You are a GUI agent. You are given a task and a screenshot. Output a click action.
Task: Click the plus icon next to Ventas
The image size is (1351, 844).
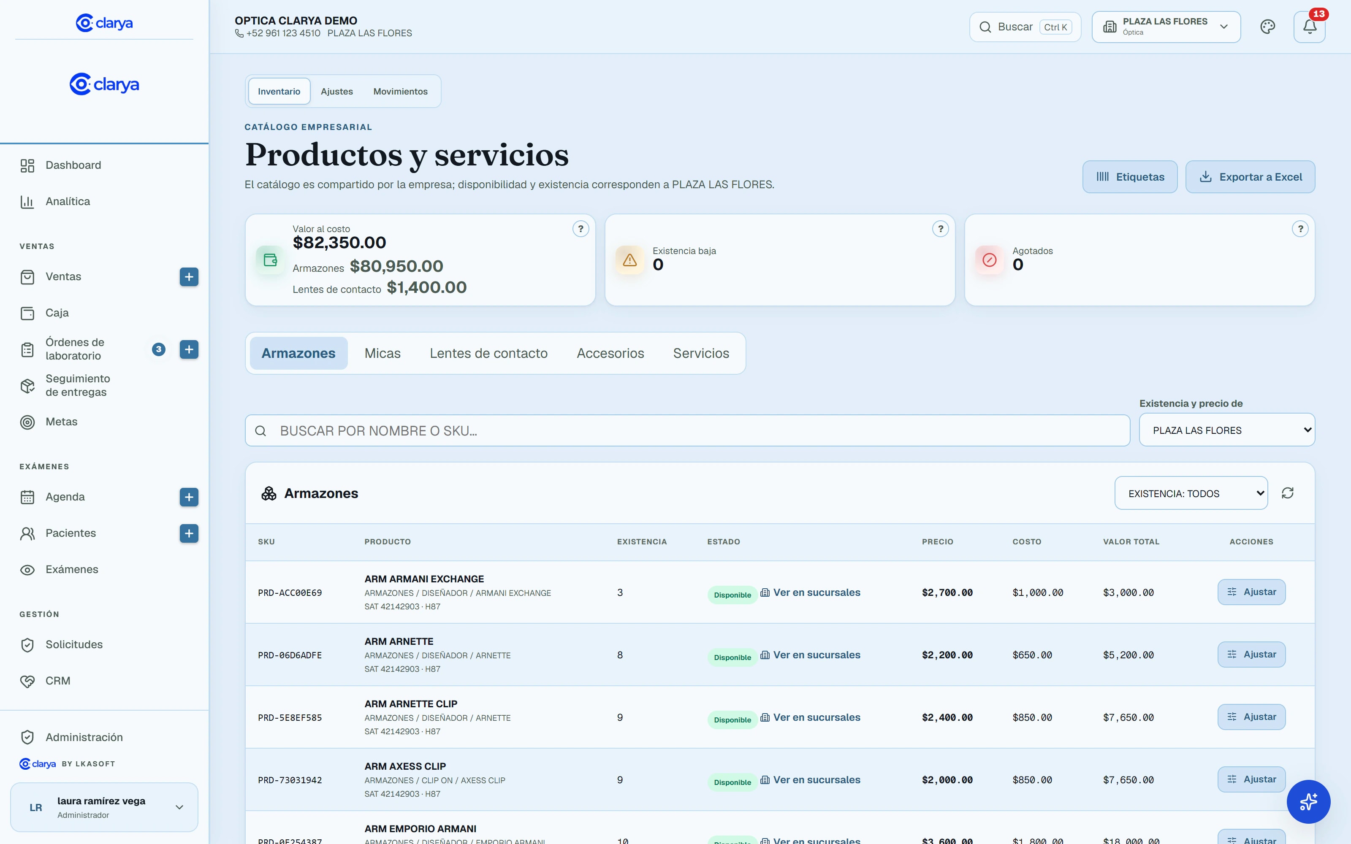[189, 277]
